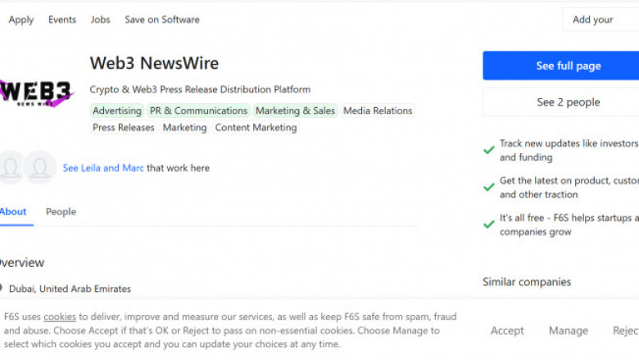
Task: Click the first profile avatar placeholder
Action: coord(11,168)
